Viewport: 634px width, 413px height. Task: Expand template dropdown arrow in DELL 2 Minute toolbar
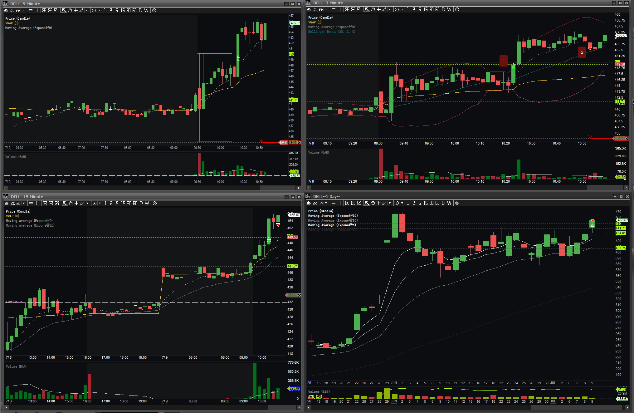coord(326,9)
